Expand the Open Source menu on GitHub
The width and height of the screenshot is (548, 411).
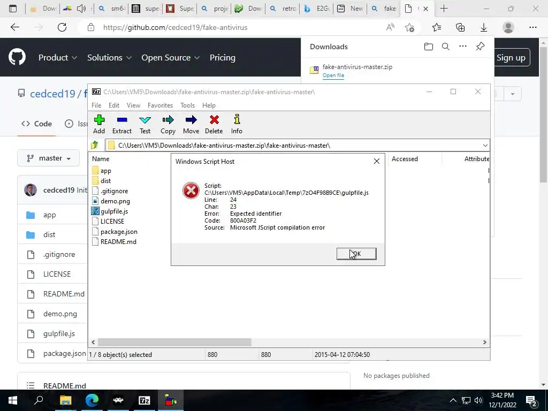(171, 58)
